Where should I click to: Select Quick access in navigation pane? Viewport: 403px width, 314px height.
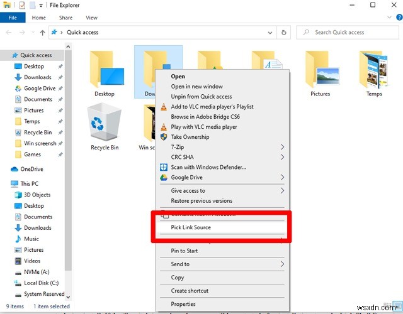(32, 55)
